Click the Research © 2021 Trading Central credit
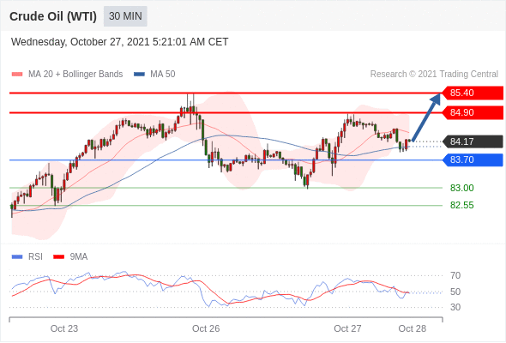 click(434, 75)
